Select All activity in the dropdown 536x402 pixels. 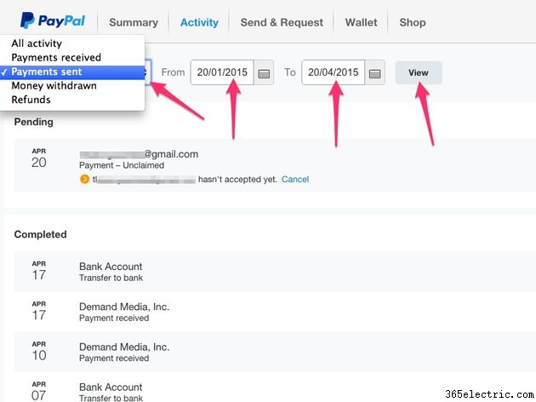[x=72, y=43]
